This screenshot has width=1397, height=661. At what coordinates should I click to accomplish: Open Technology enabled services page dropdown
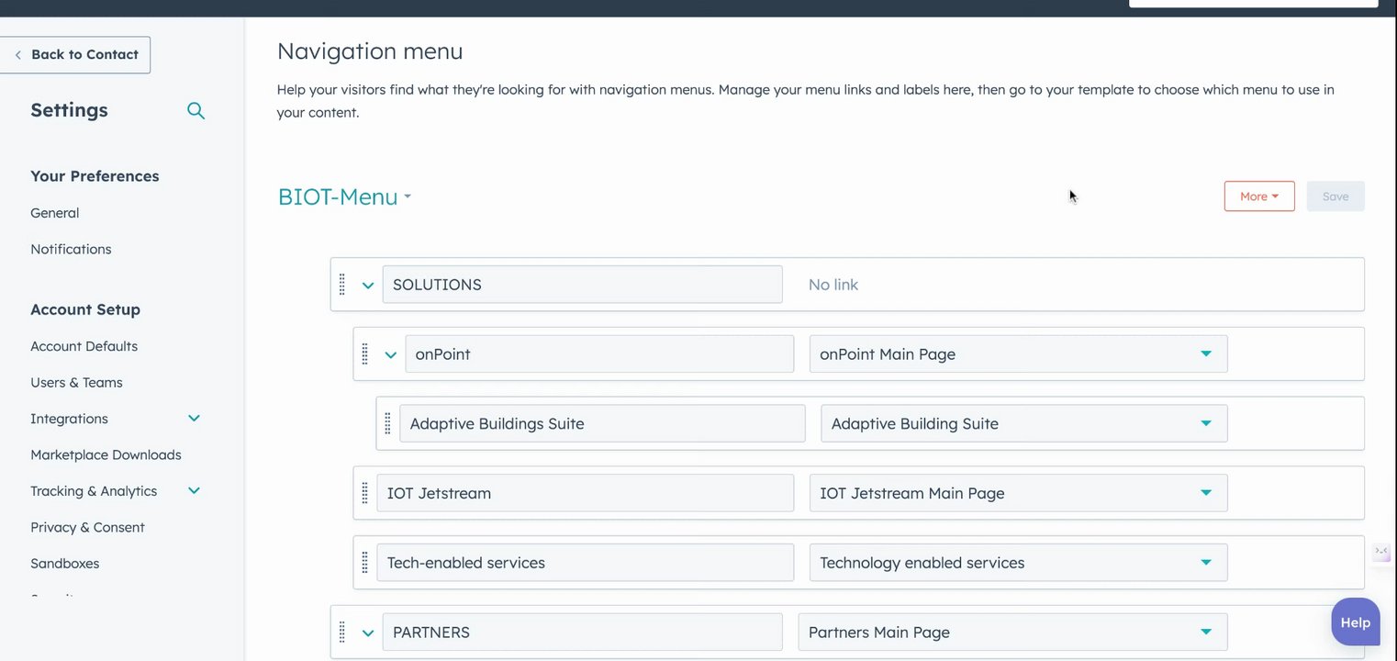click(x=1018, y=563)
